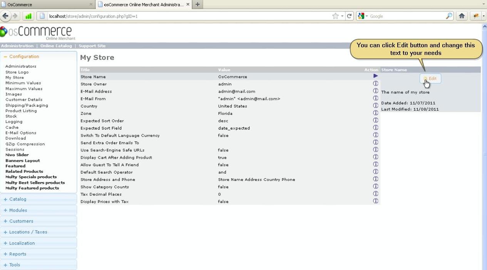487x270 pixels.
Task: Click info icon for Display Prices with Tax
Action: point(375,201)
